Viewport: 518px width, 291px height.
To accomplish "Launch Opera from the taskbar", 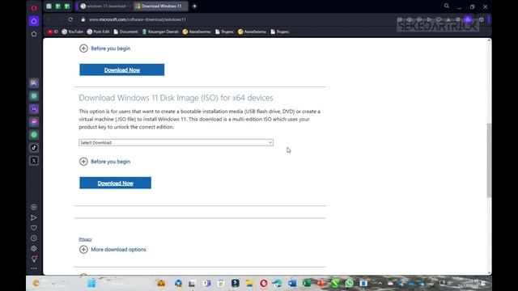I will tap(263, 283).
